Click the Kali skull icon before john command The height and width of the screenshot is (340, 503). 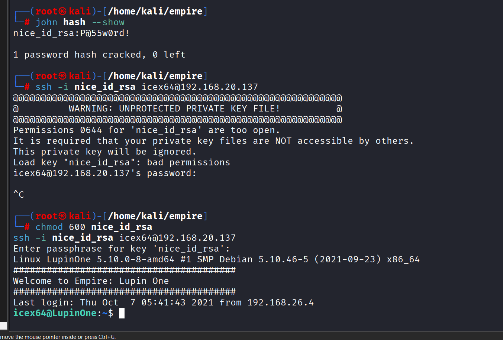62,12
